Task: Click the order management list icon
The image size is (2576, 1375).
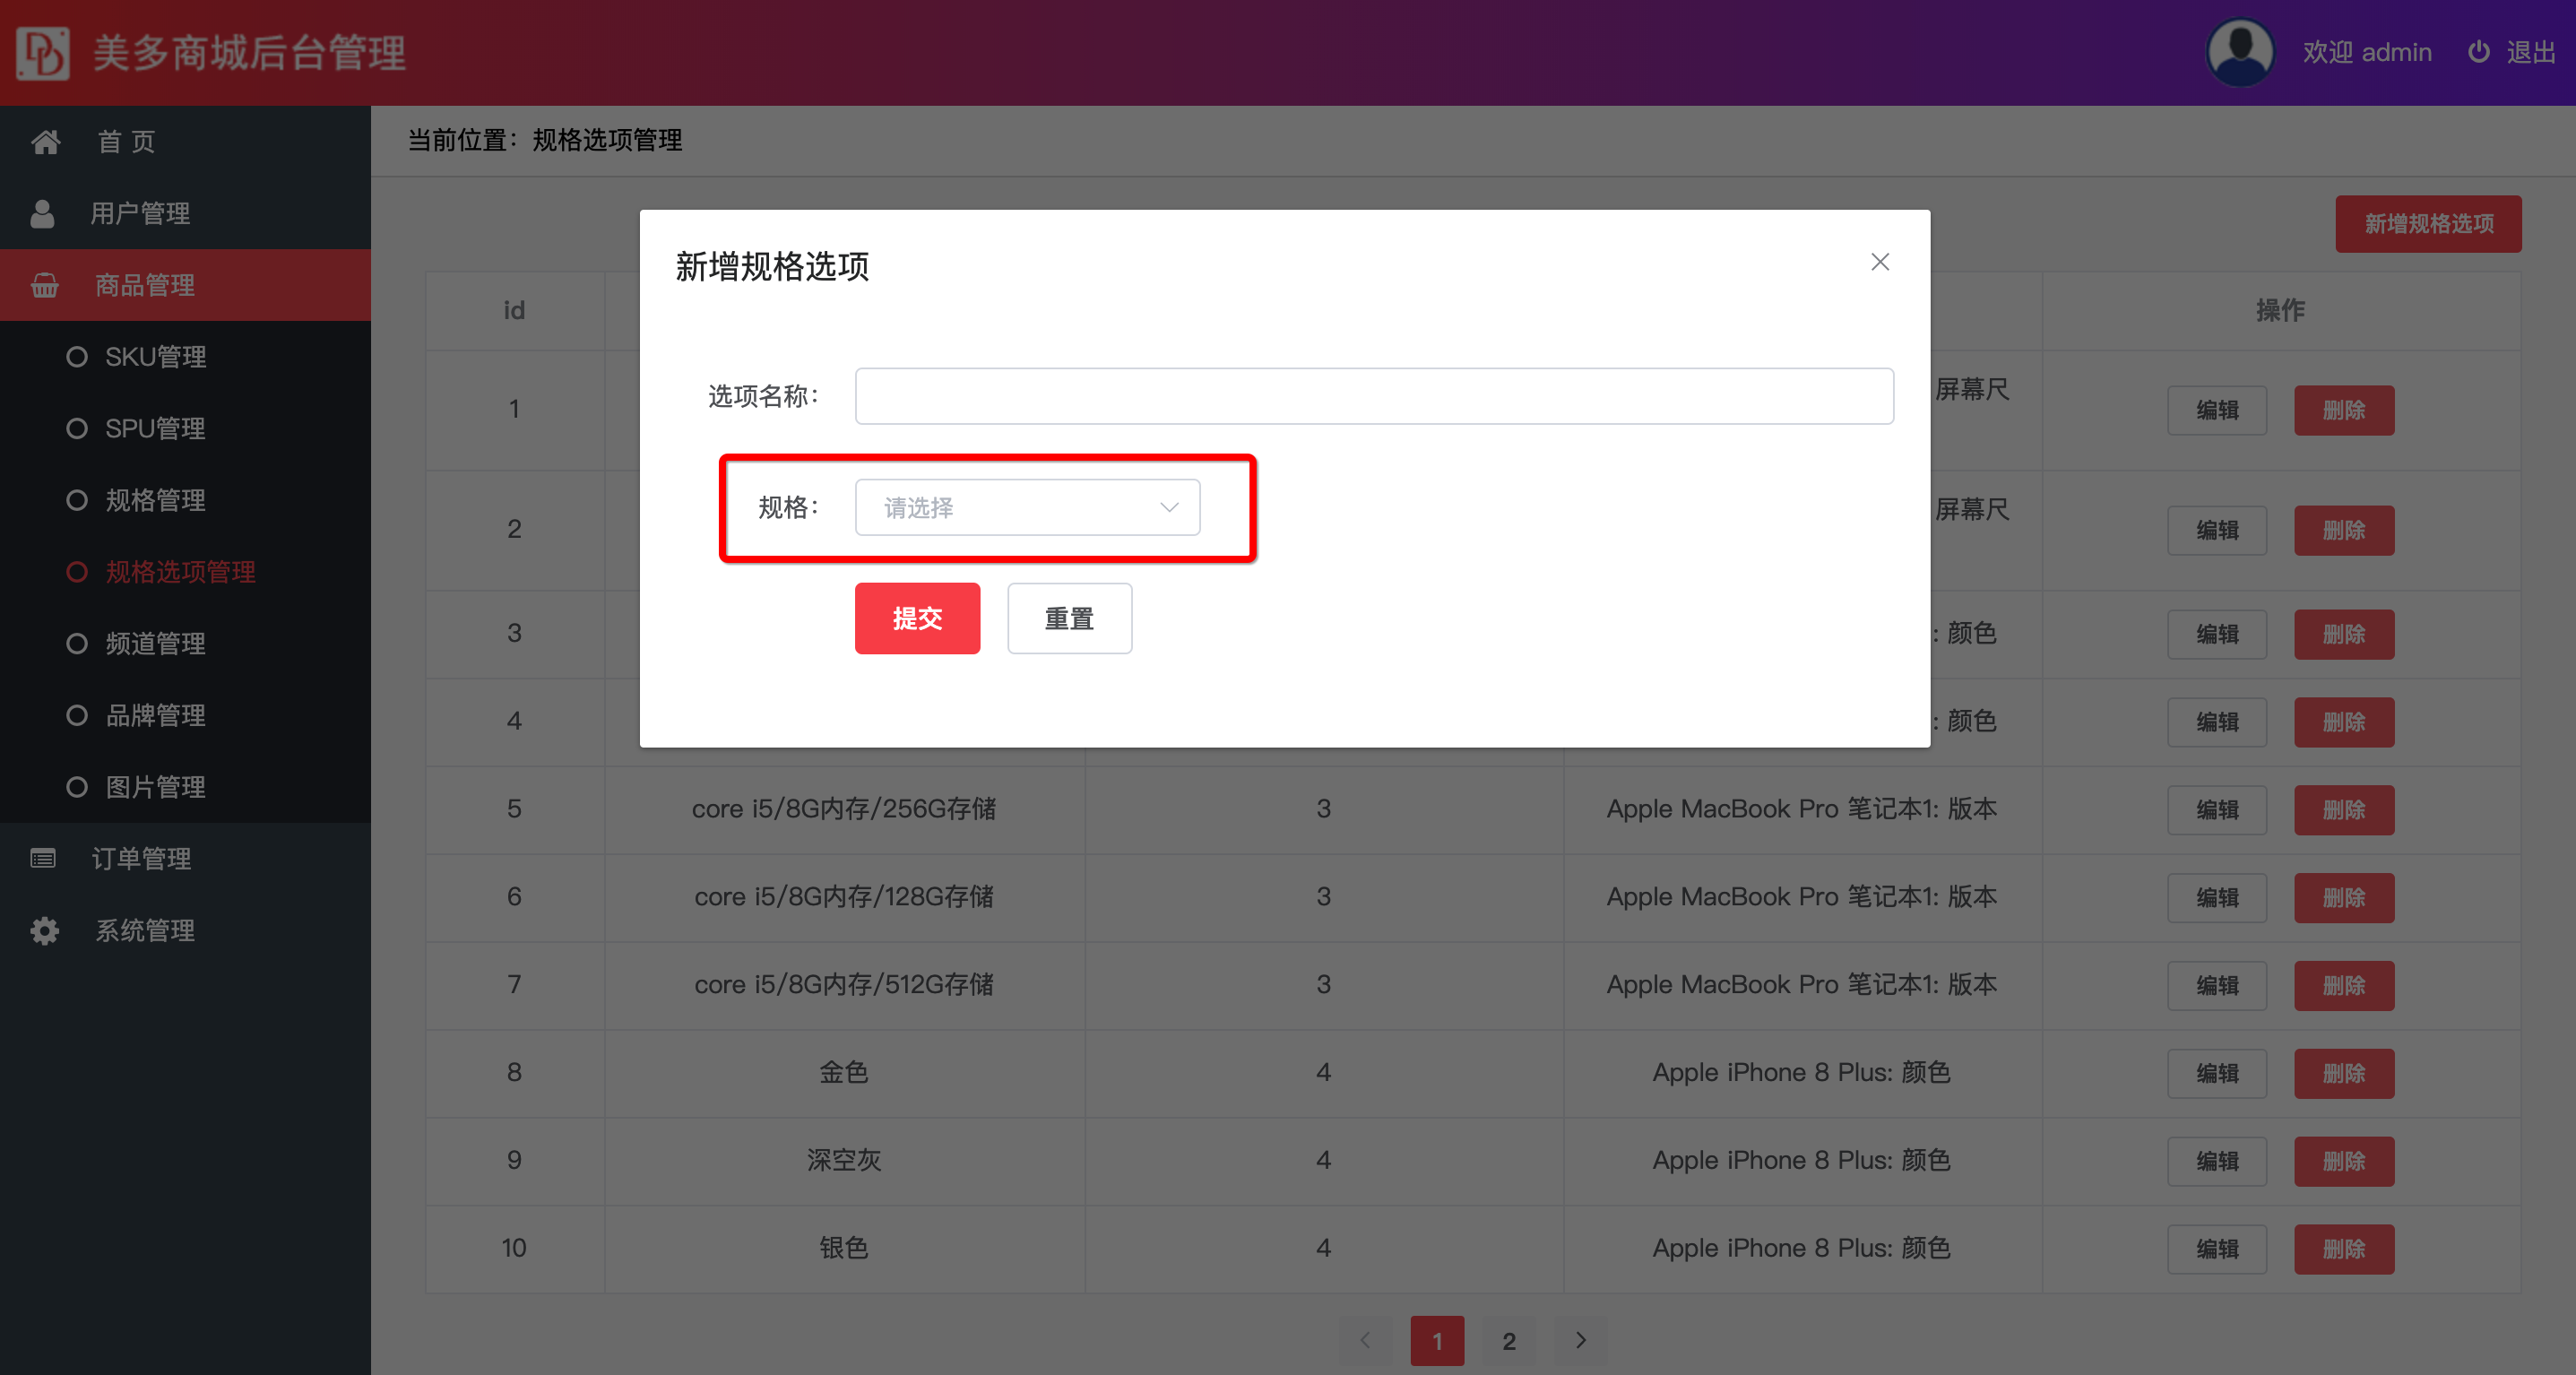Action: tap(42, 858)
